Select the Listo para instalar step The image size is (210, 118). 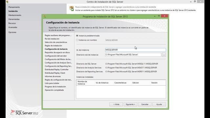(52, 83)
